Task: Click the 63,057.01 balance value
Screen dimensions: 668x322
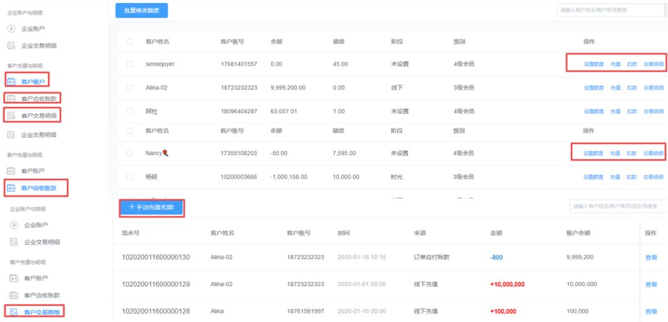Action: tap(284, 111)
